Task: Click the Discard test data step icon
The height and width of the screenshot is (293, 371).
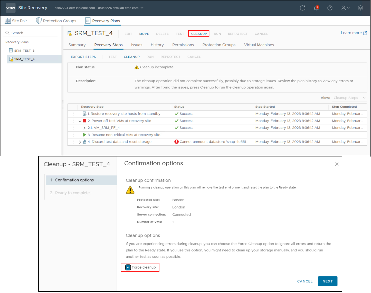Action: pyautogui.click(x=84, y=142)
